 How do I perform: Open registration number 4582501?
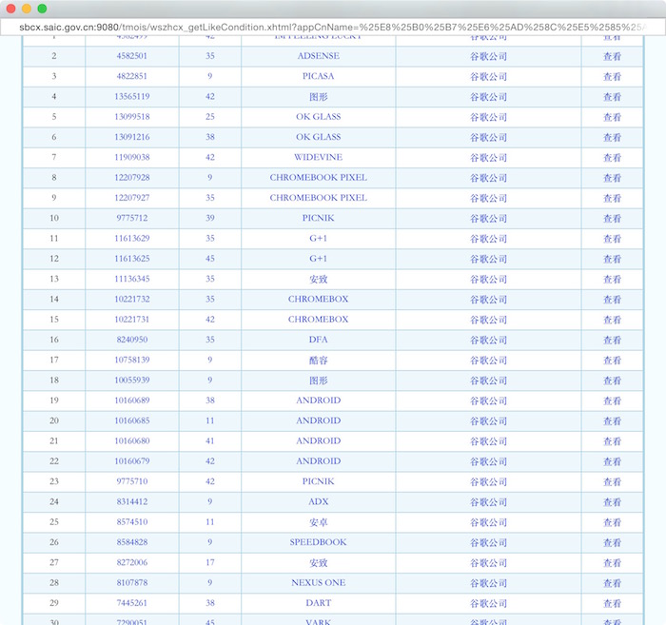[x=131, y=56]
